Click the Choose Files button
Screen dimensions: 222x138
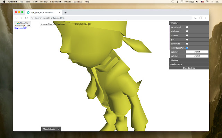pos(46,24)
